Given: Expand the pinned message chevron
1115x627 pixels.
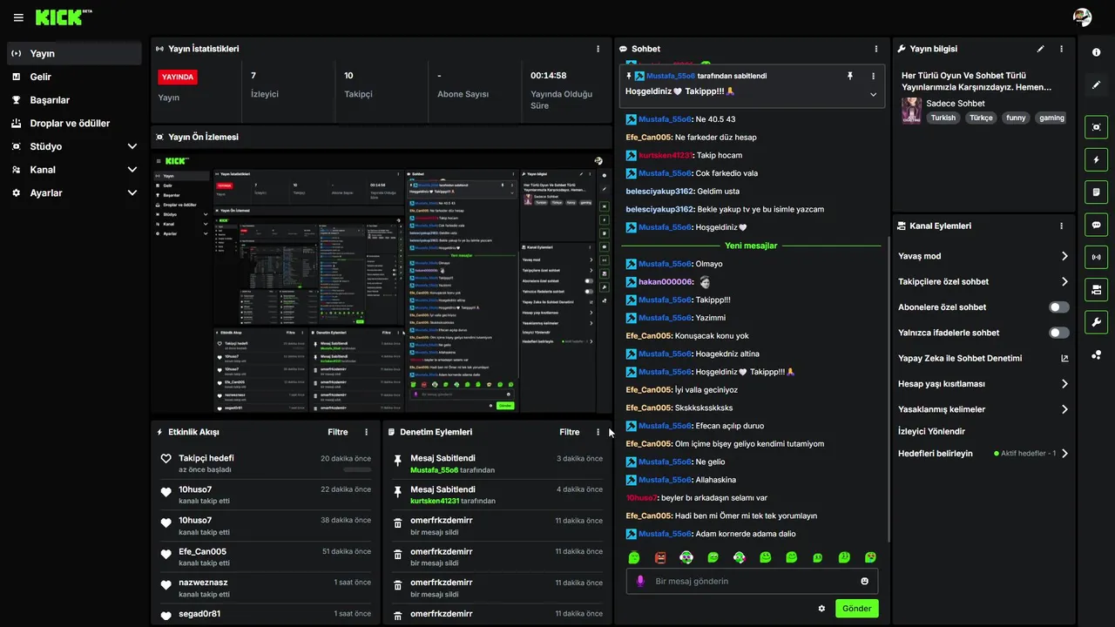Looking at the screenshot, I should click(873, 94).
